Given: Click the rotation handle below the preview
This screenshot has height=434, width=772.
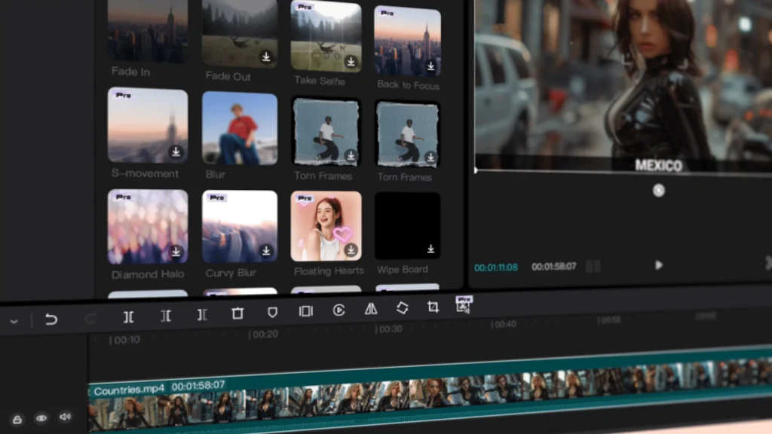Looking at the screenshot, I should coord(659,191).
